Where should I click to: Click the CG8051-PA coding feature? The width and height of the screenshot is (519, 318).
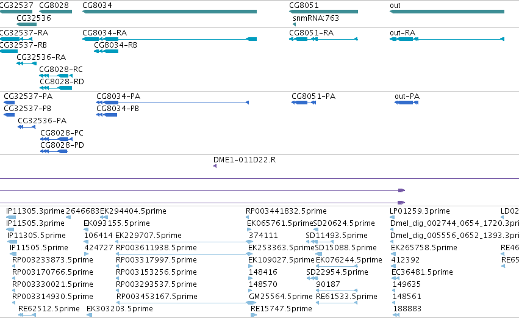pos(304,103)
